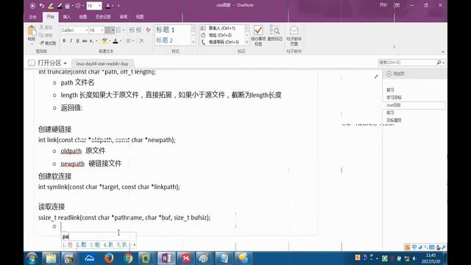Viewport: 471px width, 265px height.
Task: Open the 学习目标 page in page list
Action: point(394,97)
